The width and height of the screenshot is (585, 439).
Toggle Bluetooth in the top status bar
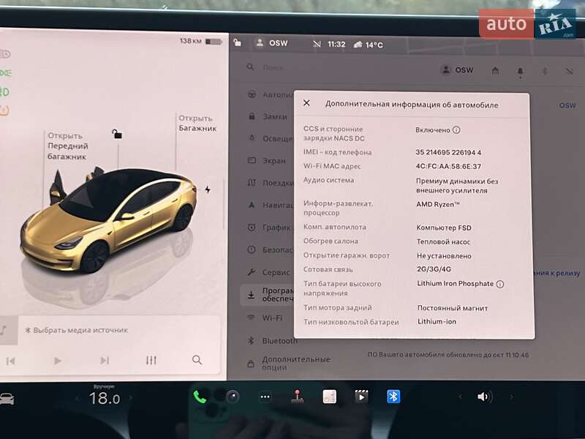(544, 70)
